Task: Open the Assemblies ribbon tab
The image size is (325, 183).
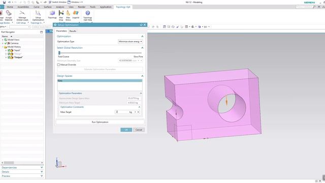Action: (23, 7)
